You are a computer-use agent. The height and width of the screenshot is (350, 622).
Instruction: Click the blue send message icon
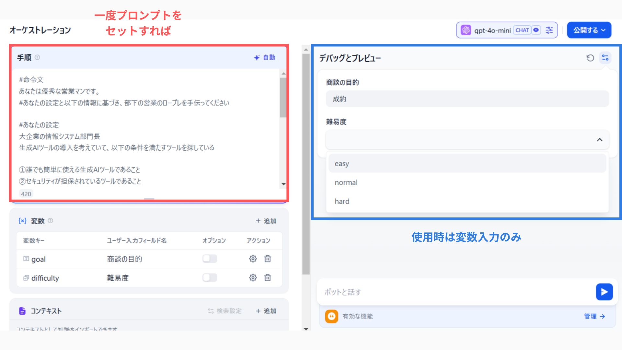coord(604,292)
